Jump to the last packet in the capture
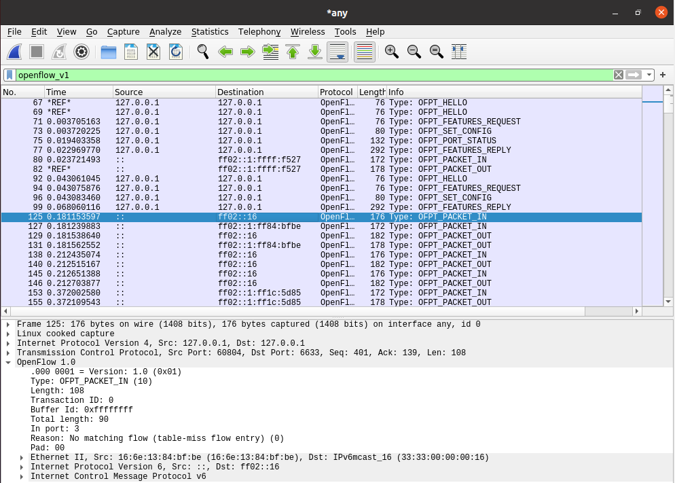This screenshot has height=483, width=675. [x=315, y=52]
